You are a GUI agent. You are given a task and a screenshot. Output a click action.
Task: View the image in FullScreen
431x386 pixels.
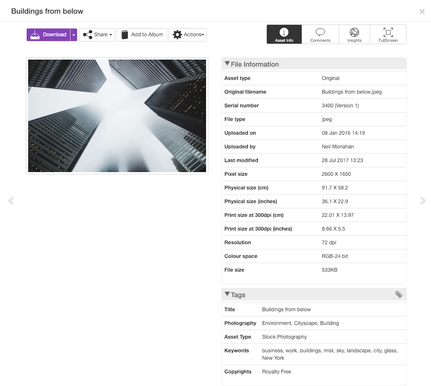[388, 34]
